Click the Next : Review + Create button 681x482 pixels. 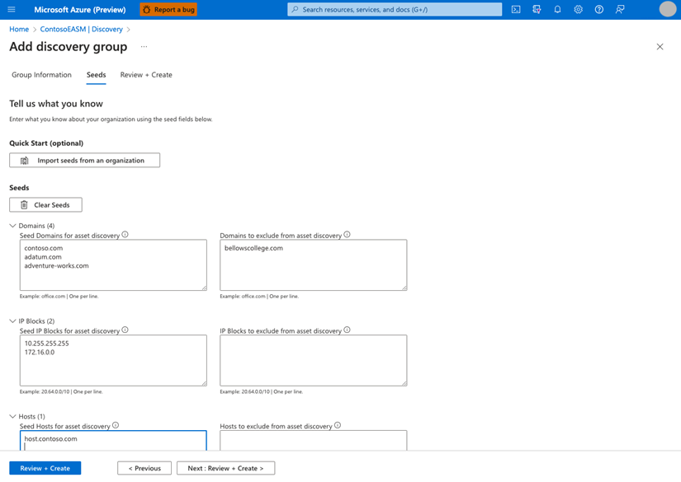tap(225, 467)
